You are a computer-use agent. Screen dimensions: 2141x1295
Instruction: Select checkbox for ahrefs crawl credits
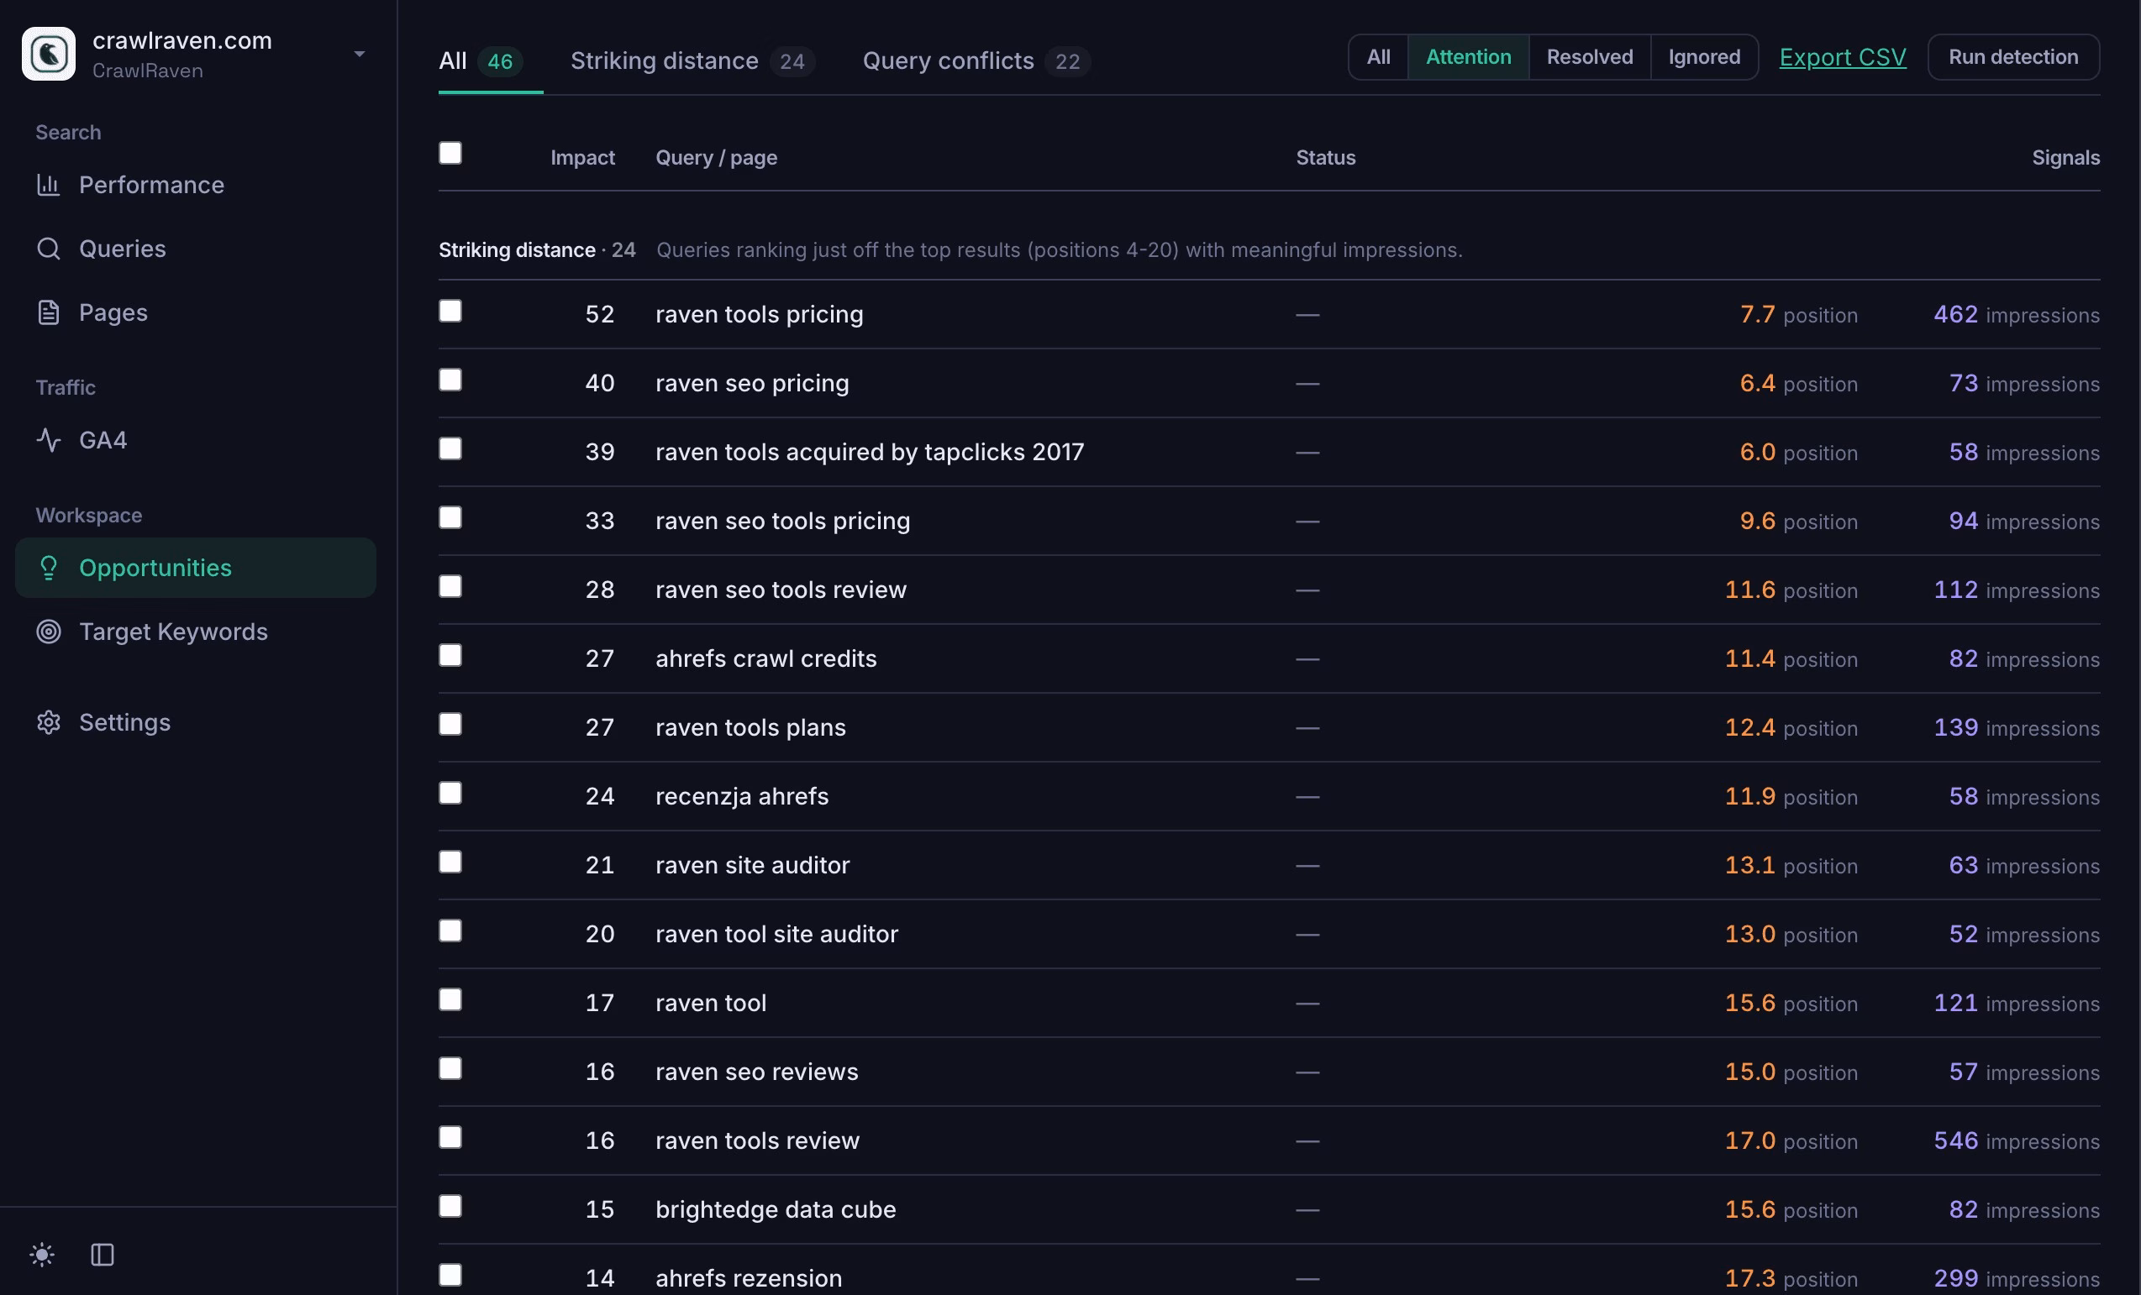[x=450, y=655]
